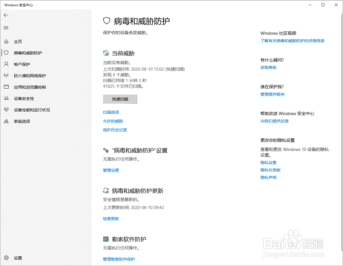Click the window icon for 应用和浏览器控制
The height and width of the screenshot is (266, 343).
(6, 87)
